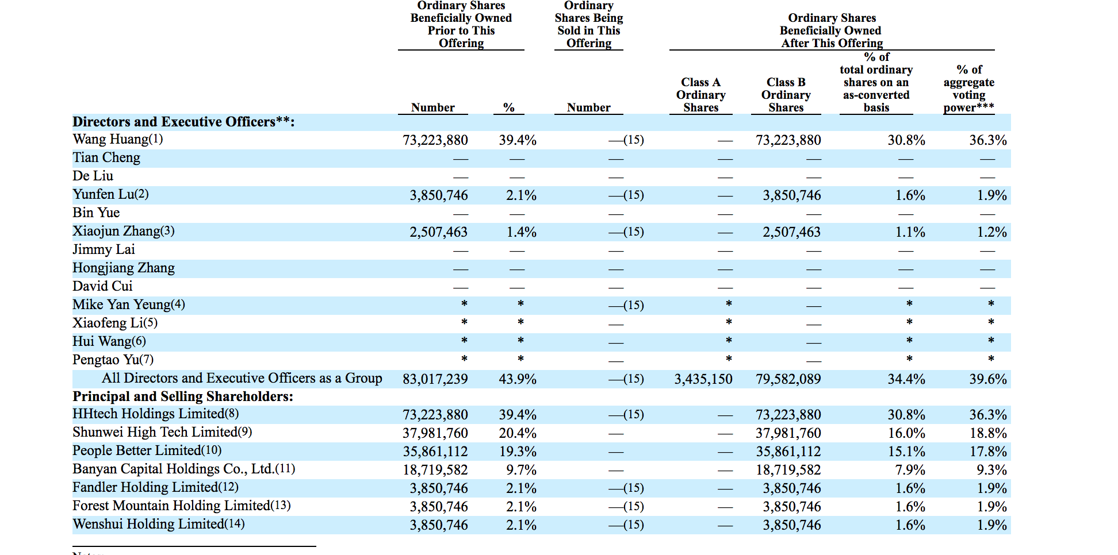Click the % of aggregate voting power header

pos(968,88)
